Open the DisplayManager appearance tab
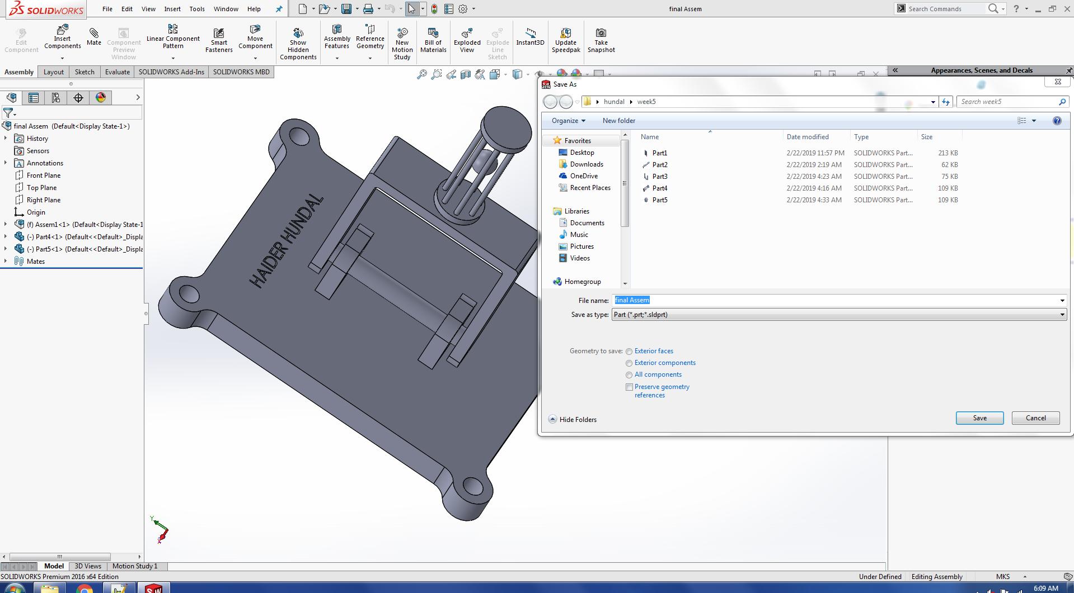The width and height of the screenshot is (1074, 593). [101, 98]
